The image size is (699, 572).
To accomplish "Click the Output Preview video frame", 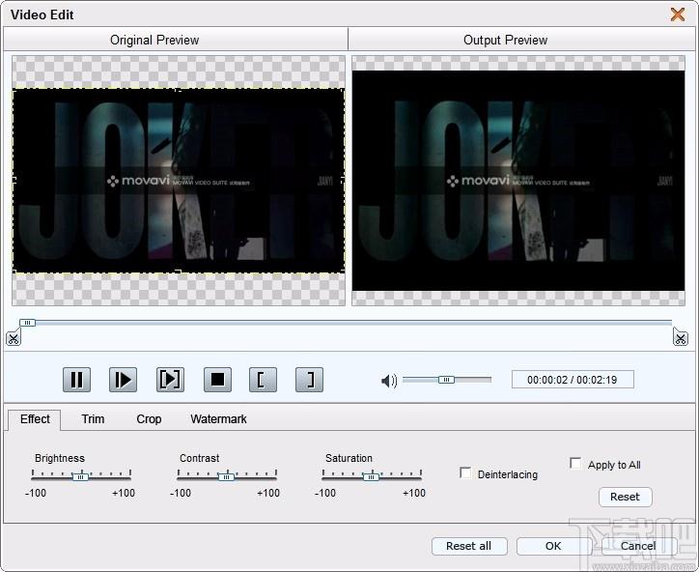I will coord(518,181).
